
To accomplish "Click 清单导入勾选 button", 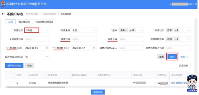I will [x=14, y=65].
